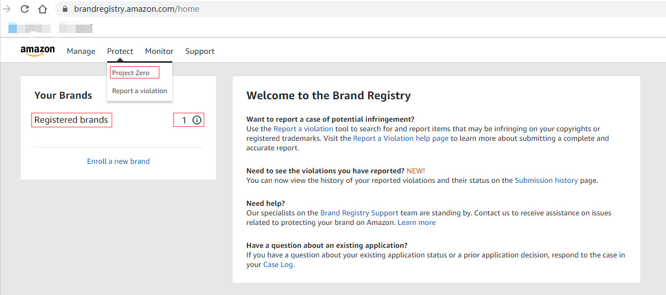Open the Submission history page link
The height and width of the screenshot is (295, 666).
click(x=546, y=181)
